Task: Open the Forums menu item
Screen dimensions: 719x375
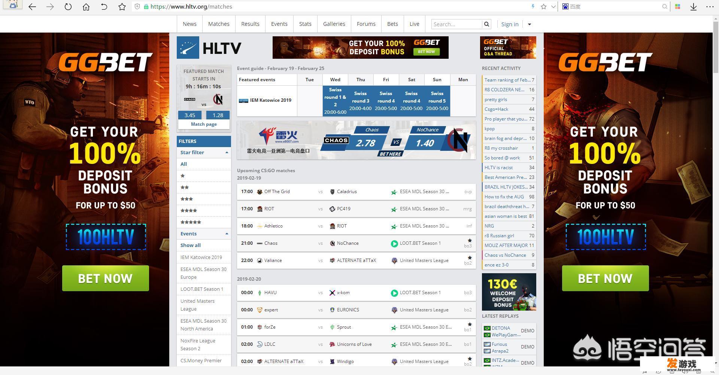Action: (366, 24)
